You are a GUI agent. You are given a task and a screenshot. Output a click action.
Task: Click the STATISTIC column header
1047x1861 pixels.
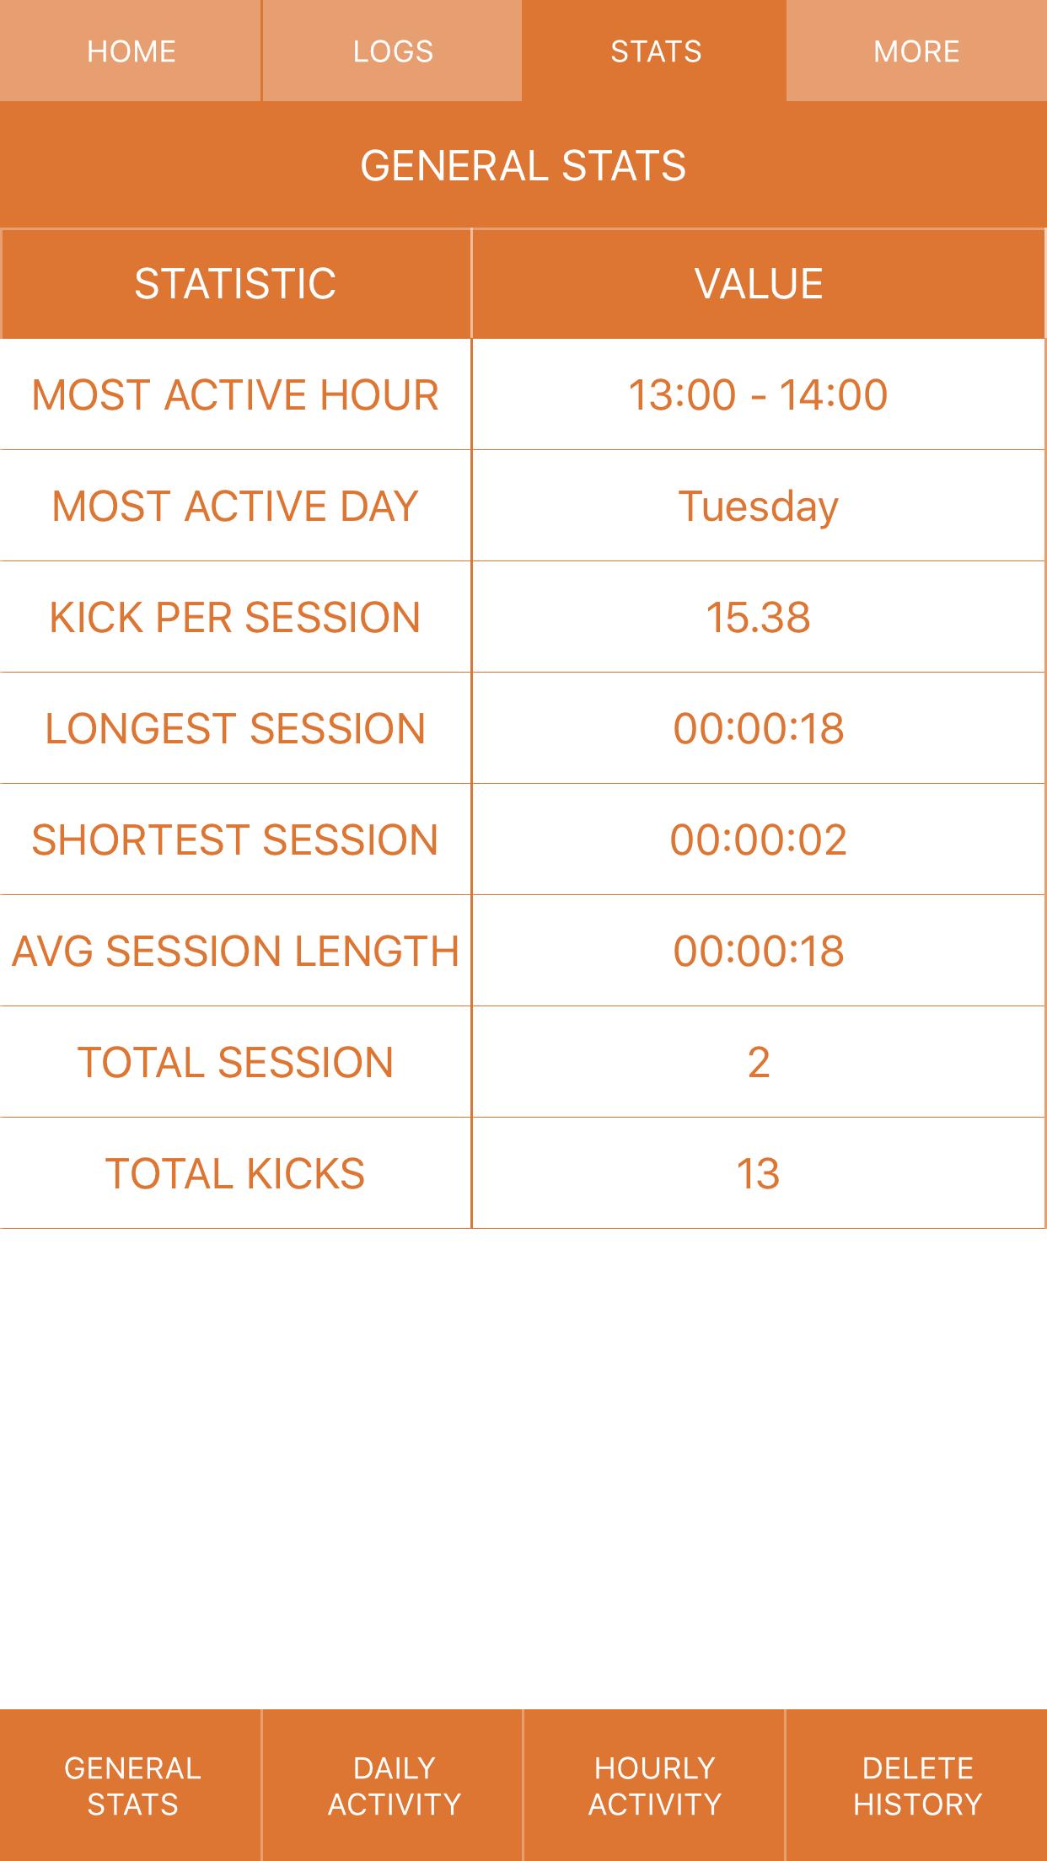click(x=235, y=283)
